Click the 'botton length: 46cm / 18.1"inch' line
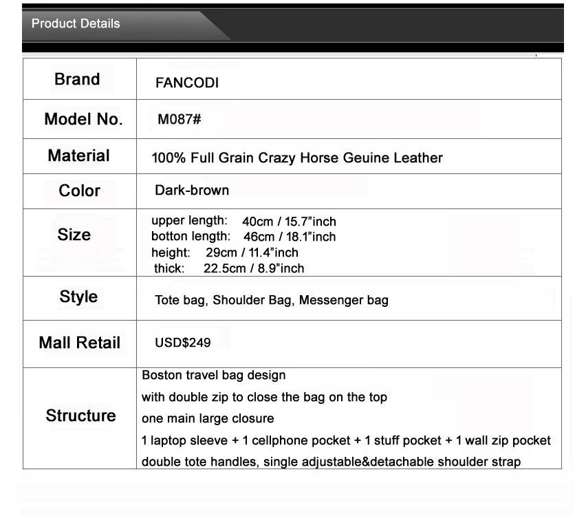This screenshot has height=516, width=586. [x=243, y=237]
